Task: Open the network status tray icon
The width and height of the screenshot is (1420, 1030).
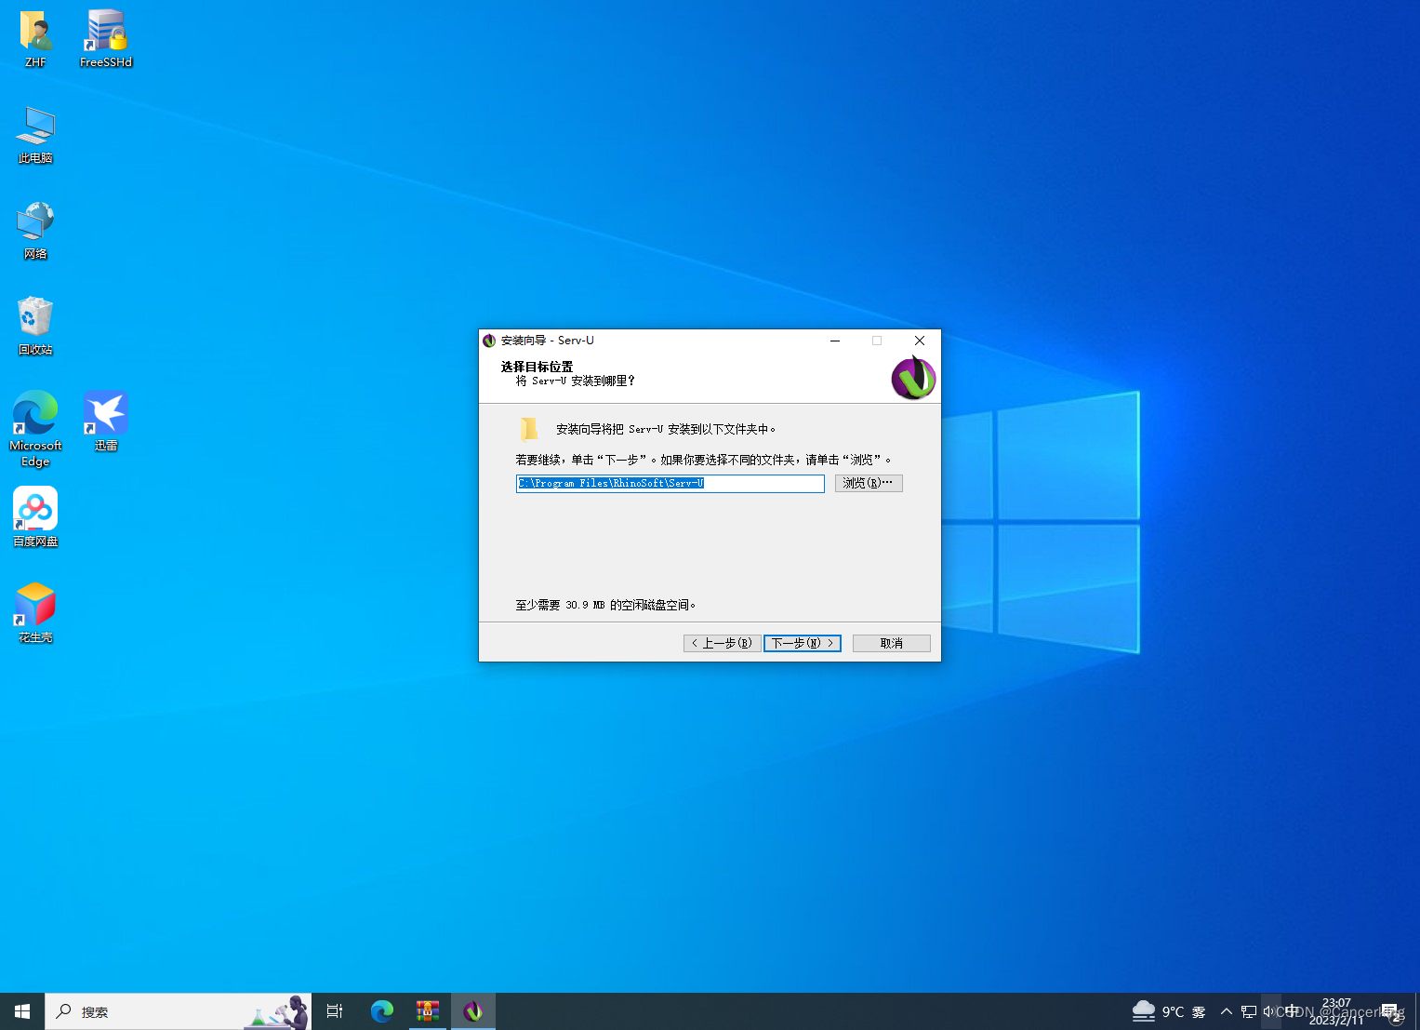Action: coord(1249,1011)
